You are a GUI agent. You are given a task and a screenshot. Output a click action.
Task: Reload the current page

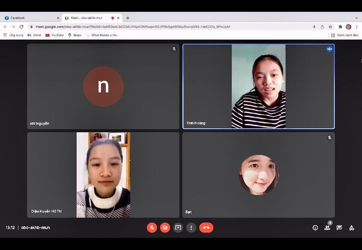pos(21,27)
